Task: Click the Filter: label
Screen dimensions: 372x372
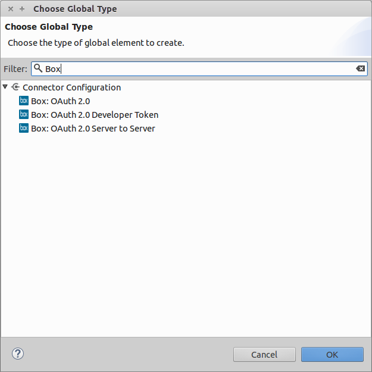Action: [x=15, y=69]
